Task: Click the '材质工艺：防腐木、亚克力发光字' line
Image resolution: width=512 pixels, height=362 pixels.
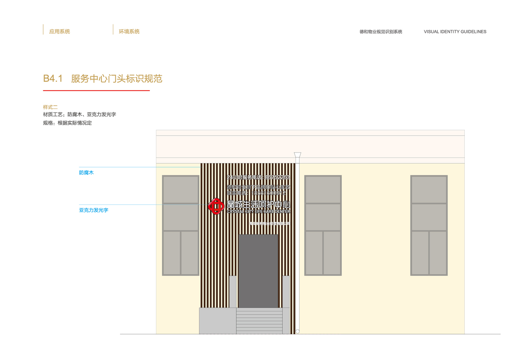Action: pyautogui.click(x=79, y=115)
